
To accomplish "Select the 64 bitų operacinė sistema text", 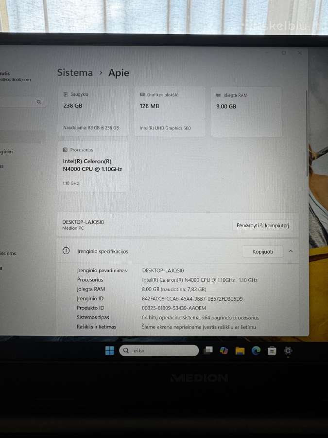I will [x=200, y=318].
